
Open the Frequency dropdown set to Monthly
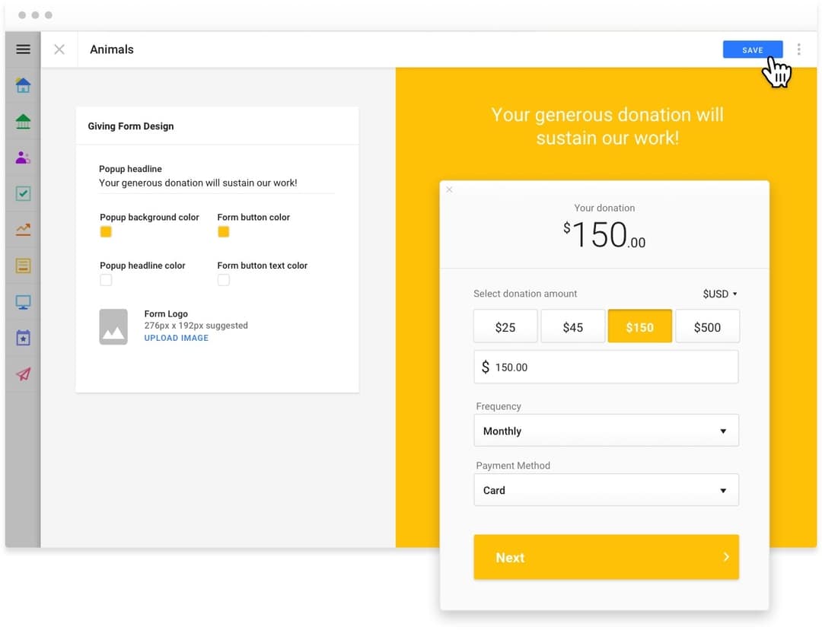[x=606, y=430]
